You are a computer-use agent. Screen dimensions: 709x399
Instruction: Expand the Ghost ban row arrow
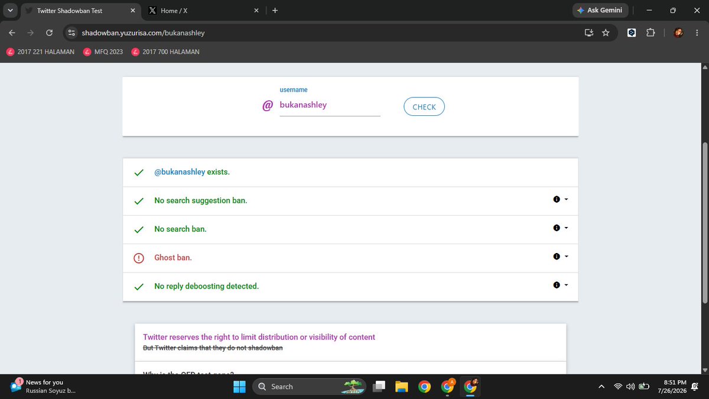click(x=567, y=256)
